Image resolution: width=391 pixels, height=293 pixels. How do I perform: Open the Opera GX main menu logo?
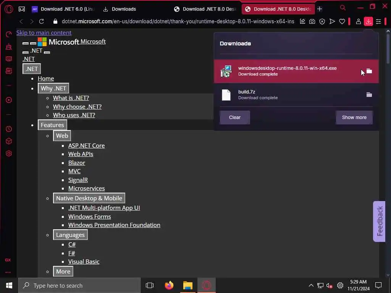click(9, 9)
